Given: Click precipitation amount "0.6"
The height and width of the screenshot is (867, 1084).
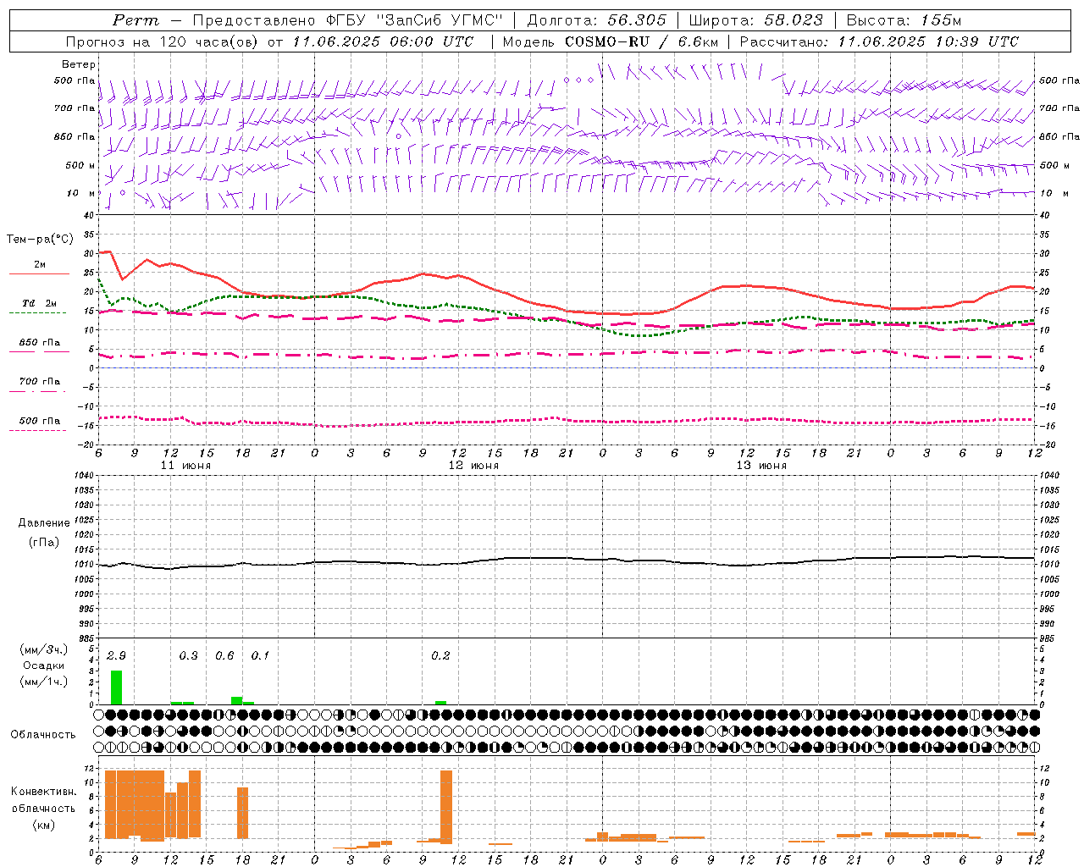Looking at the screenshot, I should tap(224, 656).
